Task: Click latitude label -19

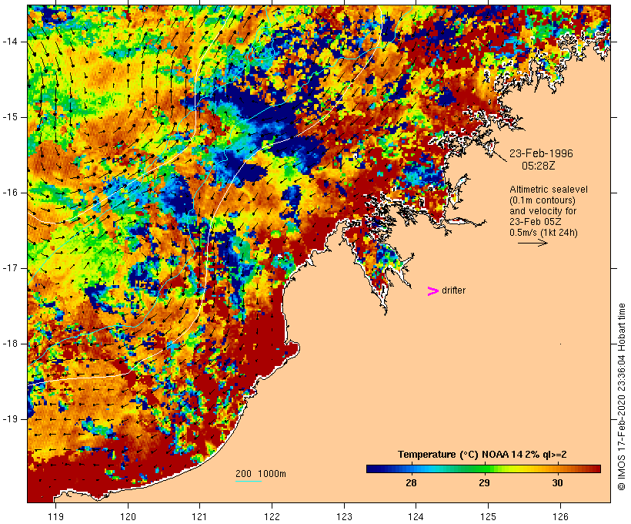Action: click(x=10, y=419)
